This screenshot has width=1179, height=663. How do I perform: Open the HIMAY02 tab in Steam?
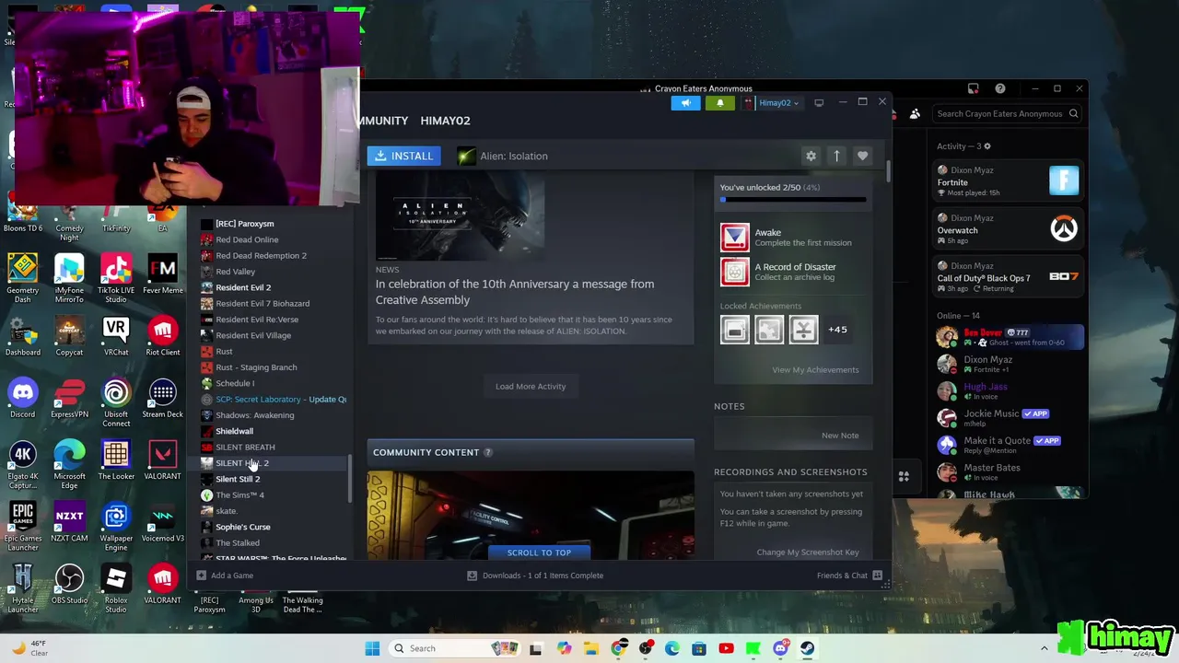[x=445, y=121]
